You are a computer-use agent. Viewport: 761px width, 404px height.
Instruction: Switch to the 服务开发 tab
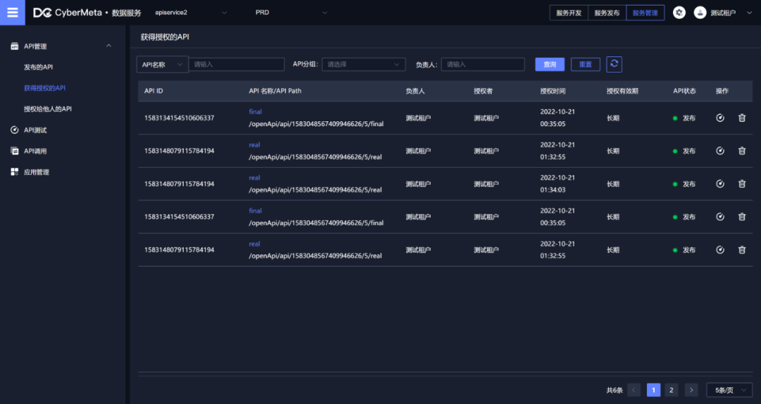[569, 13]
